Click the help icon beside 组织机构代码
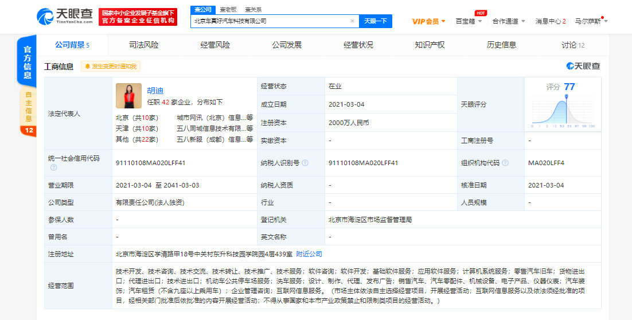632x320 pixels. (x=505, y=163)
